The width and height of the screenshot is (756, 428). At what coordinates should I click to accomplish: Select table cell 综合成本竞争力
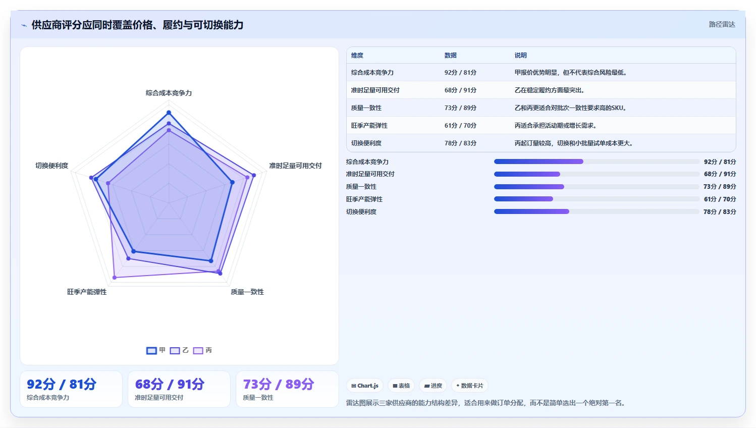pyautogui.click(x=372, y=73)
